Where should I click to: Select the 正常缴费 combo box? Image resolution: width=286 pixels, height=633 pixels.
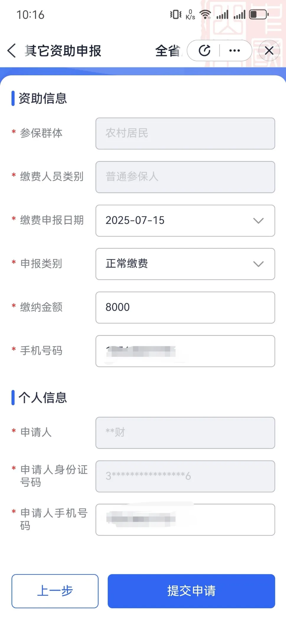coord(177,264)
